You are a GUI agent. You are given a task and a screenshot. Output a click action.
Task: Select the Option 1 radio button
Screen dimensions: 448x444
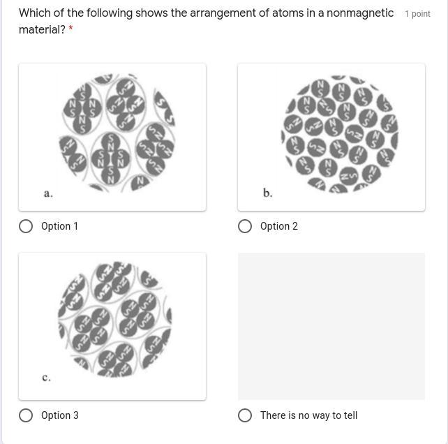(x=26, y=226)
